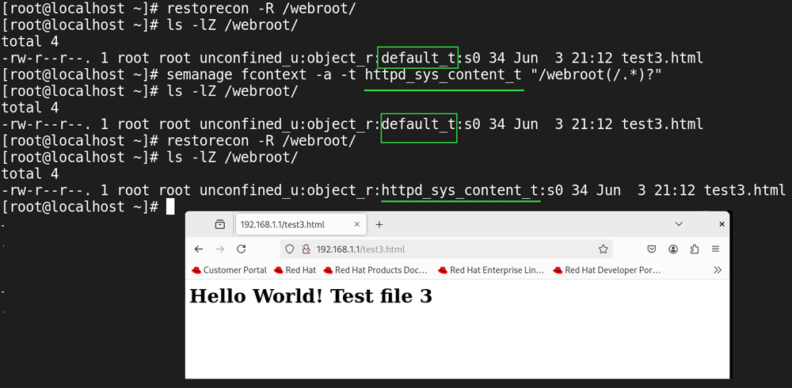Screen dimensions: 792x388
Task: Click the final httpd_sys_content_t context in ls output
Action: point(459,191)
